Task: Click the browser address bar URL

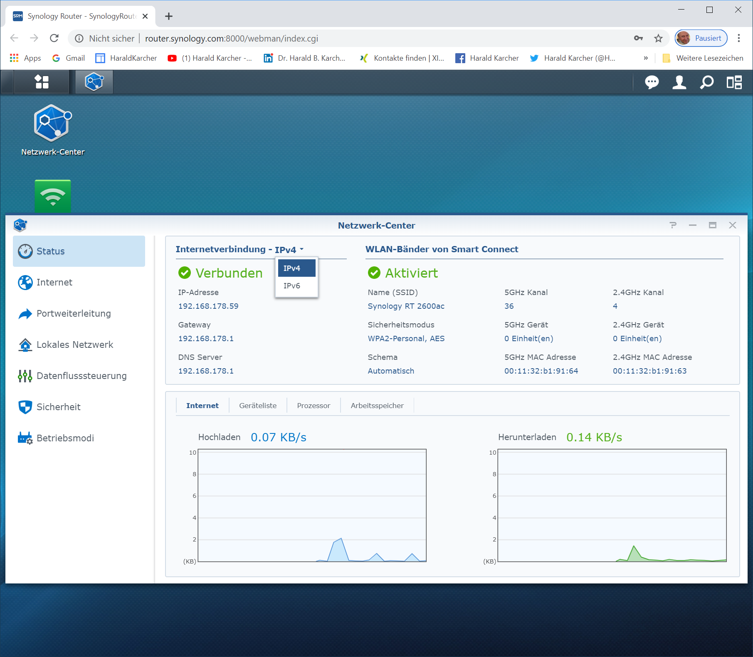Action: [x=231, y=39]
